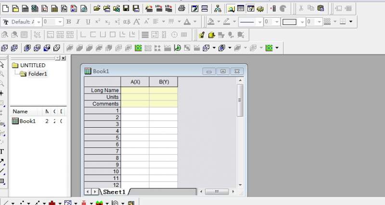Apply subscript formatting
Image resolution: width=385 pixels, height=205 pixels.
107,22
